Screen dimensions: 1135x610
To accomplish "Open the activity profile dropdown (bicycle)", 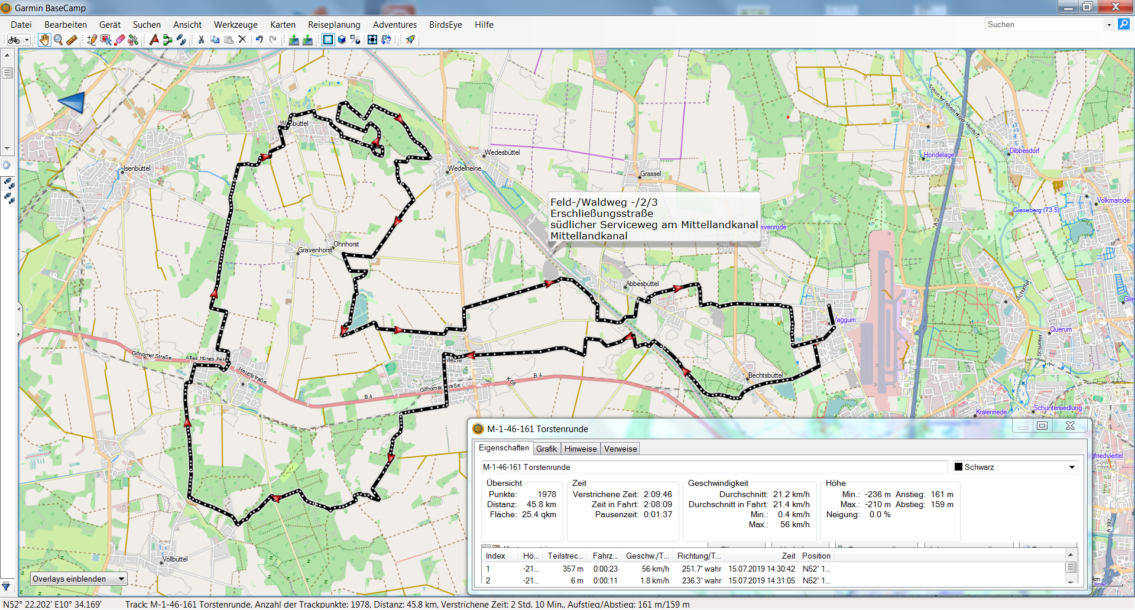I will [x=18, y=40].
